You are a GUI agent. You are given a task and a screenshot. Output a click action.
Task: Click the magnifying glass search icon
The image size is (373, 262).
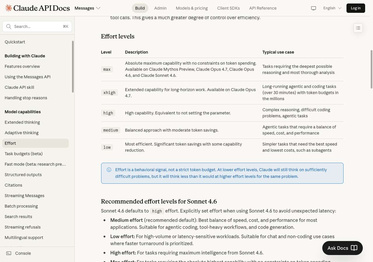9,26
